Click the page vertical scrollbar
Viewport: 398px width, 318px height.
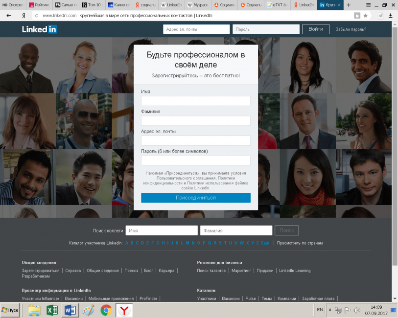(395, 146)
